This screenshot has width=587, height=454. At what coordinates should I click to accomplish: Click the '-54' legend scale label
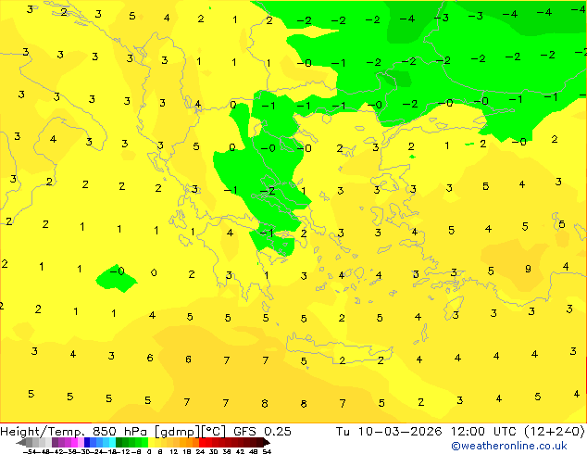tap(30, 451)
